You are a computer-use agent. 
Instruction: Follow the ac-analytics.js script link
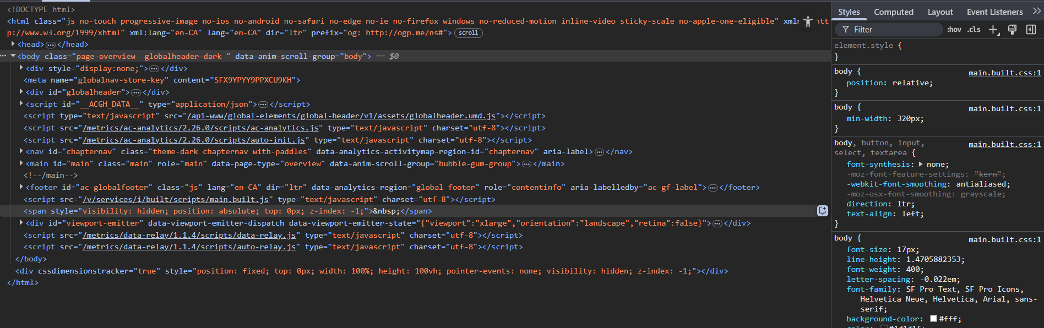pos(200,128)
